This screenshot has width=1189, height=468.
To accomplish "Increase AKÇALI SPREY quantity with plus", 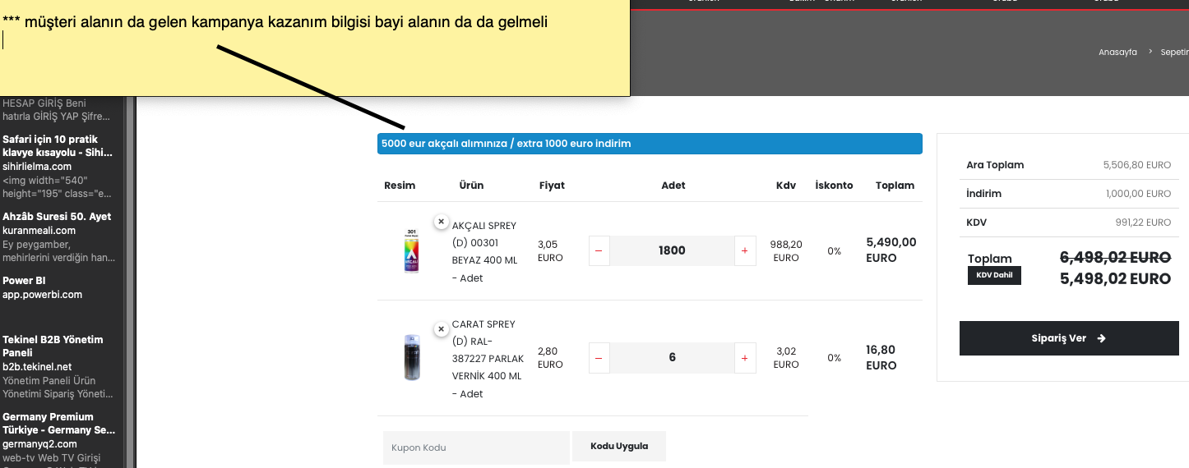I will pos(744,251).
